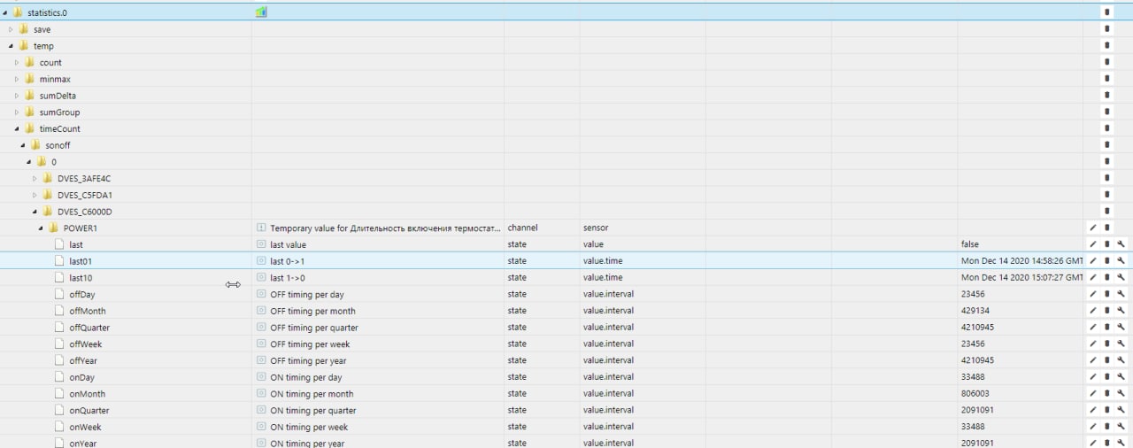
Task: Expand the save folder
Action: point(11,29)
